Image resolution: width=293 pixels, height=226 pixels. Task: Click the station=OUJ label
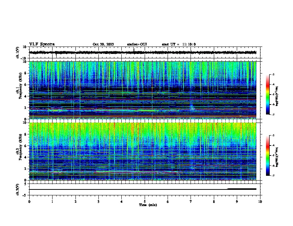137,44
